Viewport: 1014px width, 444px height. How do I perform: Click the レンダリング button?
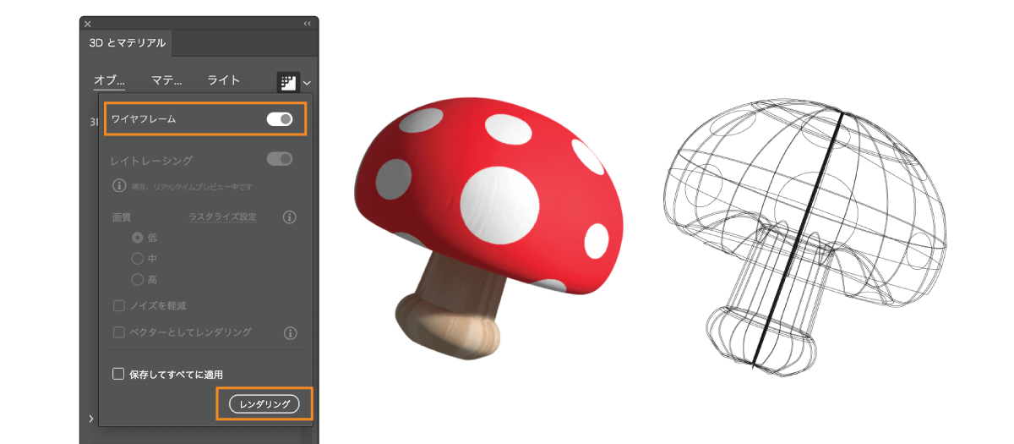[264, 404]
